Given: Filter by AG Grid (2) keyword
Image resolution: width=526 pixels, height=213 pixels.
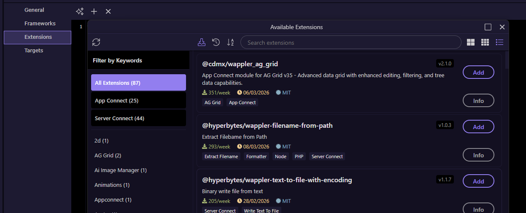Looking at the screenshot, I should tap(108, 155).
